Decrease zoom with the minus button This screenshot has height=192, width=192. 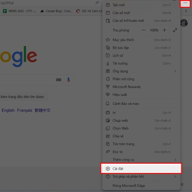click(x=144, y=30)
